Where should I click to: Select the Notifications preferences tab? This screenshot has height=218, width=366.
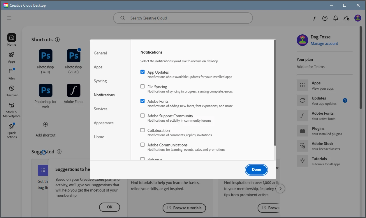pyautogui.click(x=104, y=95)
